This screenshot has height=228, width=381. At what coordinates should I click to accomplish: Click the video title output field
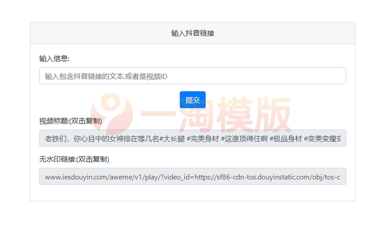tap(193, 138)
